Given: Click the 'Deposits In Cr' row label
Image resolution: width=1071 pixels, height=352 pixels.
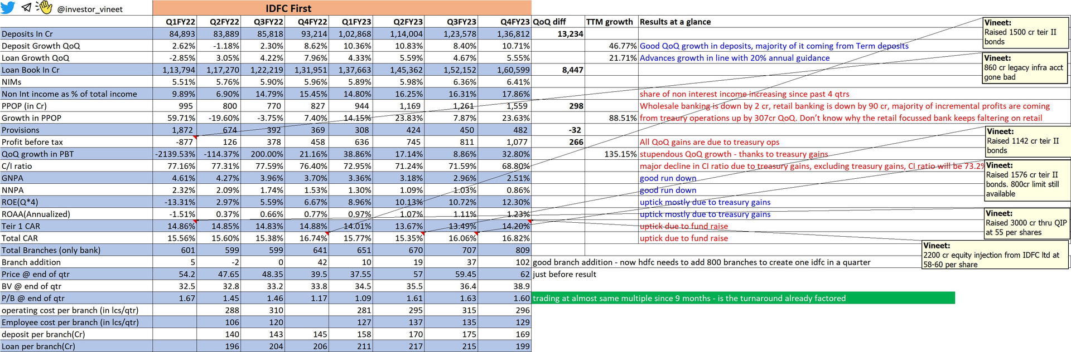Looking at the screenshot, I should pos(27,34).
